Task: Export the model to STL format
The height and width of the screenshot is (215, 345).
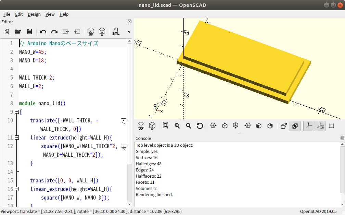Action: [x=116, y=31]
